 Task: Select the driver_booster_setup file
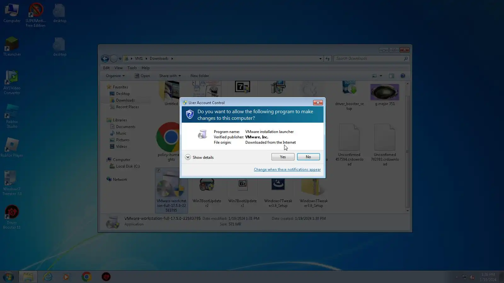349,96
